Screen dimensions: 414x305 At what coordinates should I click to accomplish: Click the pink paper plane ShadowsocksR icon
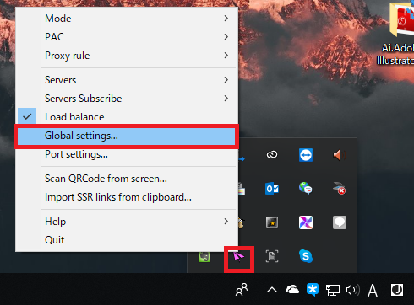point(239,256)
